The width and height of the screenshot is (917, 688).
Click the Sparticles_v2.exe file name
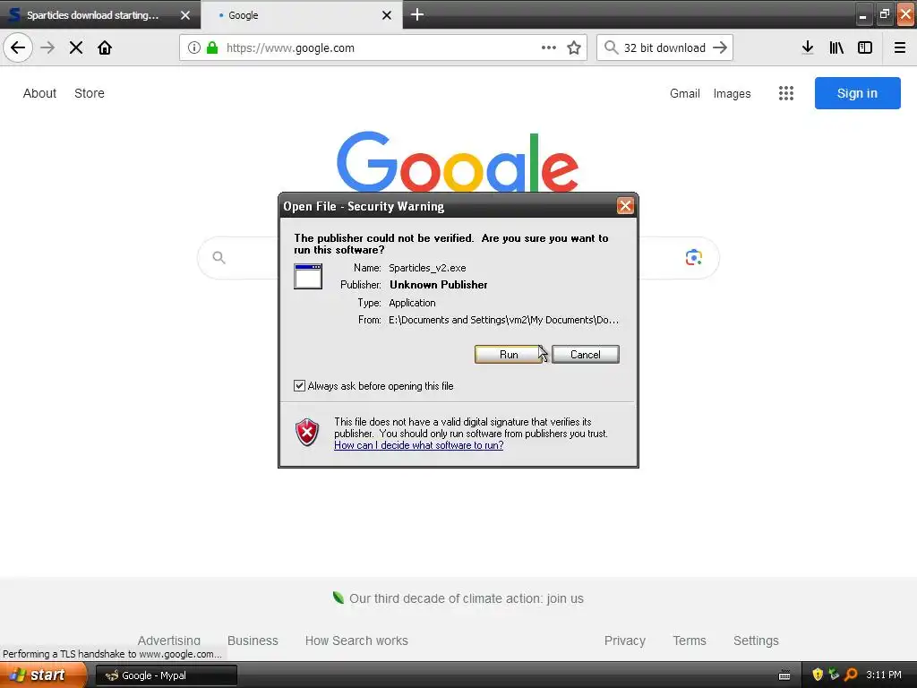click(427, 268)
